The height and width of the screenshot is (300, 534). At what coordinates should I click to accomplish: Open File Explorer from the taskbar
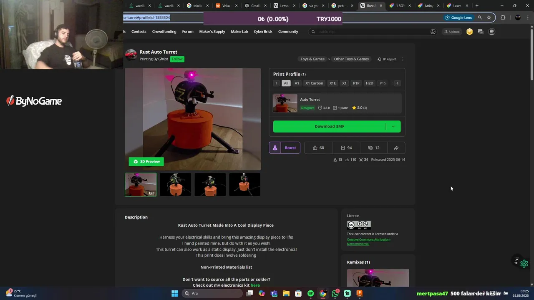(x=286, y=293)
